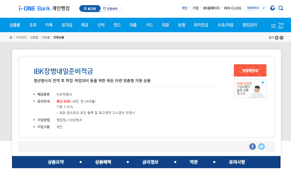Click the i-ONE Bank logo
The width and height of the screenshot is (291, 176).
(44, 8)
